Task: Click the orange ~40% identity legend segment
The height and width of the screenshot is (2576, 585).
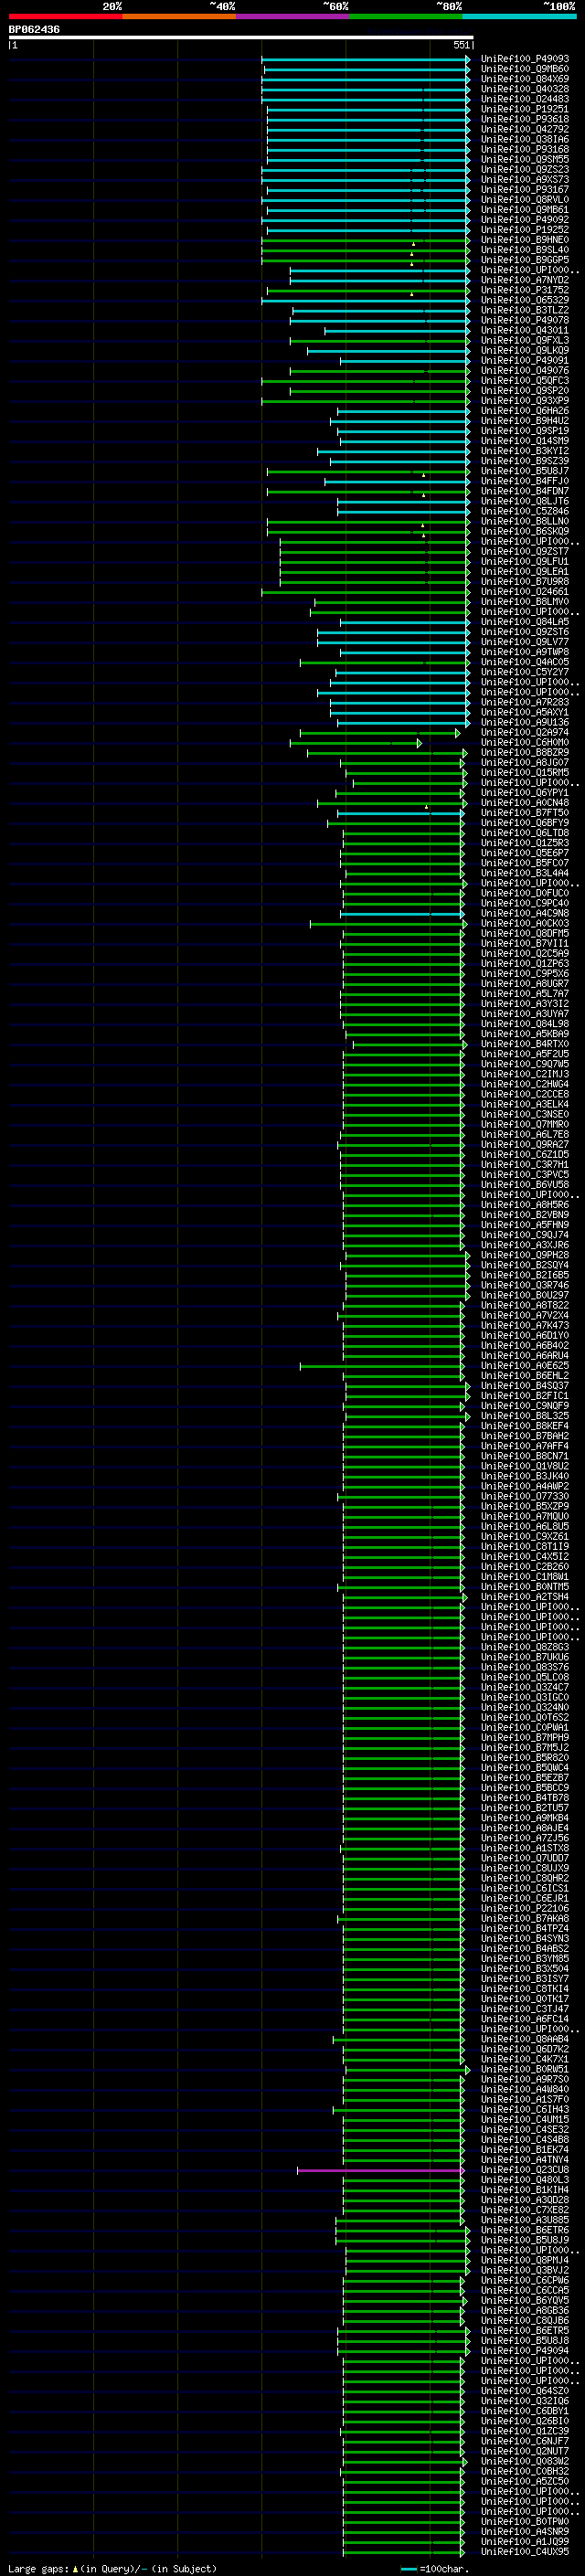Action: (179, 16)
